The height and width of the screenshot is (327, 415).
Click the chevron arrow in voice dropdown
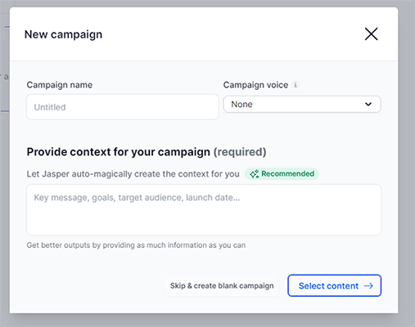(x=368, y=104)
